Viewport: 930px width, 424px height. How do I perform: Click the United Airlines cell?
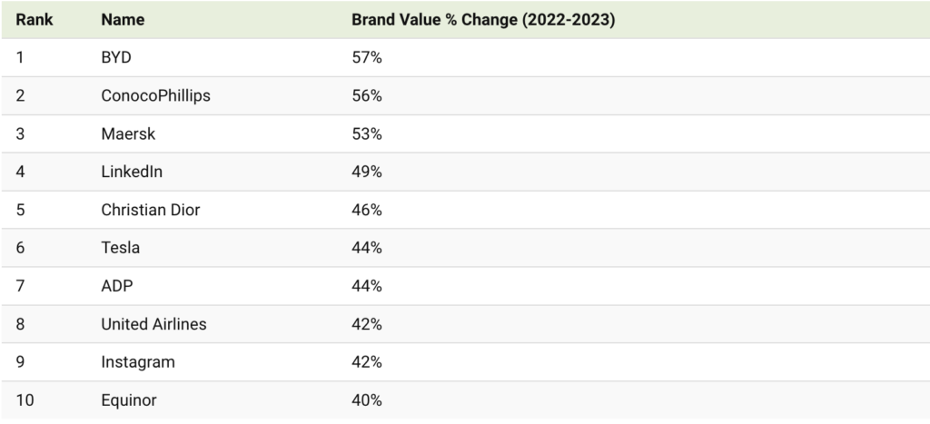coord(153,324)
